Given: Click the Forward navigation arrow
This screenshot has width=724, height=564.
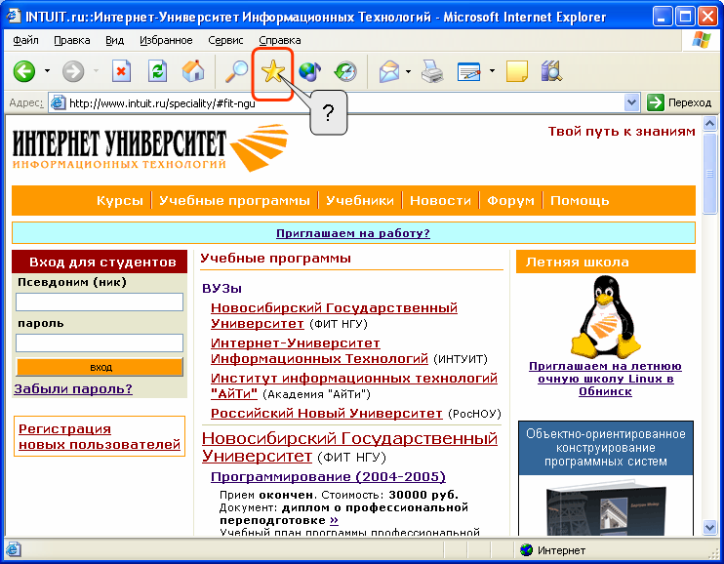Looking at the screenshot, I should [x=73, y=71].
